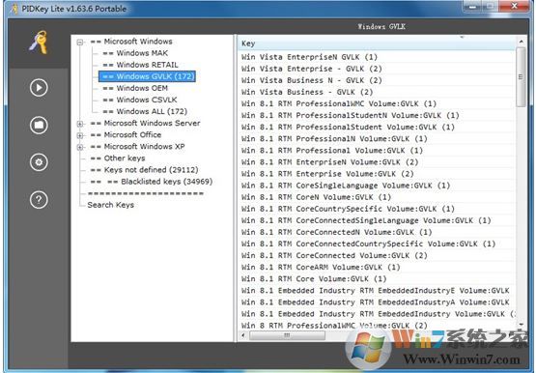The height and width of the screenshot is (373, 536).
Task: Select Win 8.1 EmbeddedIndustryA row
Action: pos(376,302)
